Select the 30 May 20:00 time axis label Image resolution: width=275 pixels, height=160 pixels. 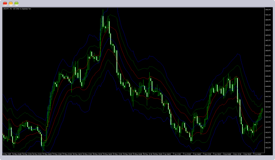coord(157,154)
